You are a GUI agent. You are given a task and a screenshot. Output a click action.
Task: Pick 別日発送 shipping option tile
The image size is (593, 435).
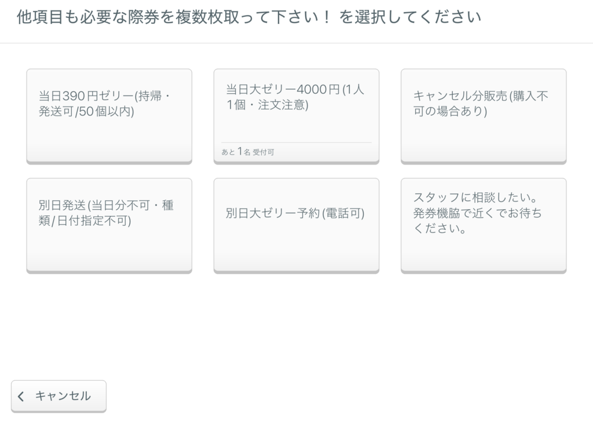pyautogui.click(x=109, y=225)
